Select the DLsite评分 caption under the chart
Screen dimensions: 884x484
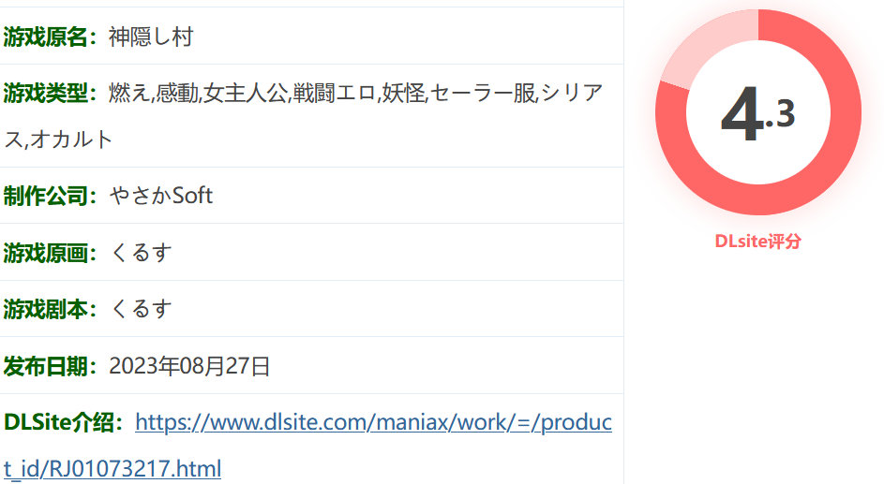[x=757, y=242]
